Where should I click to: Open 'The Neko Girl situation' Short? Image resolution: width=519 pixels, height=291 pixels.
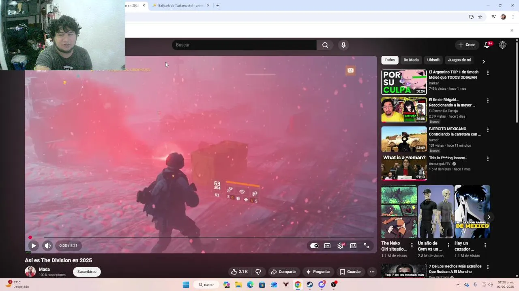[x=399, y=211]
